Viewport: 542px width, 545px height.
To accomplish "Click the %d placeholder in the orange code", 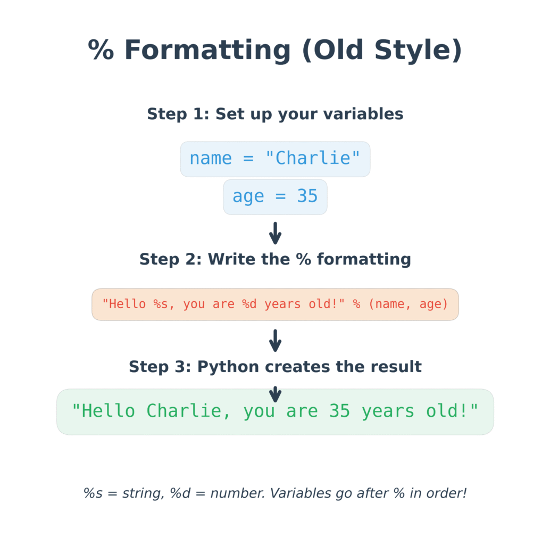I will pyautogui.click(x=249, y=304).
